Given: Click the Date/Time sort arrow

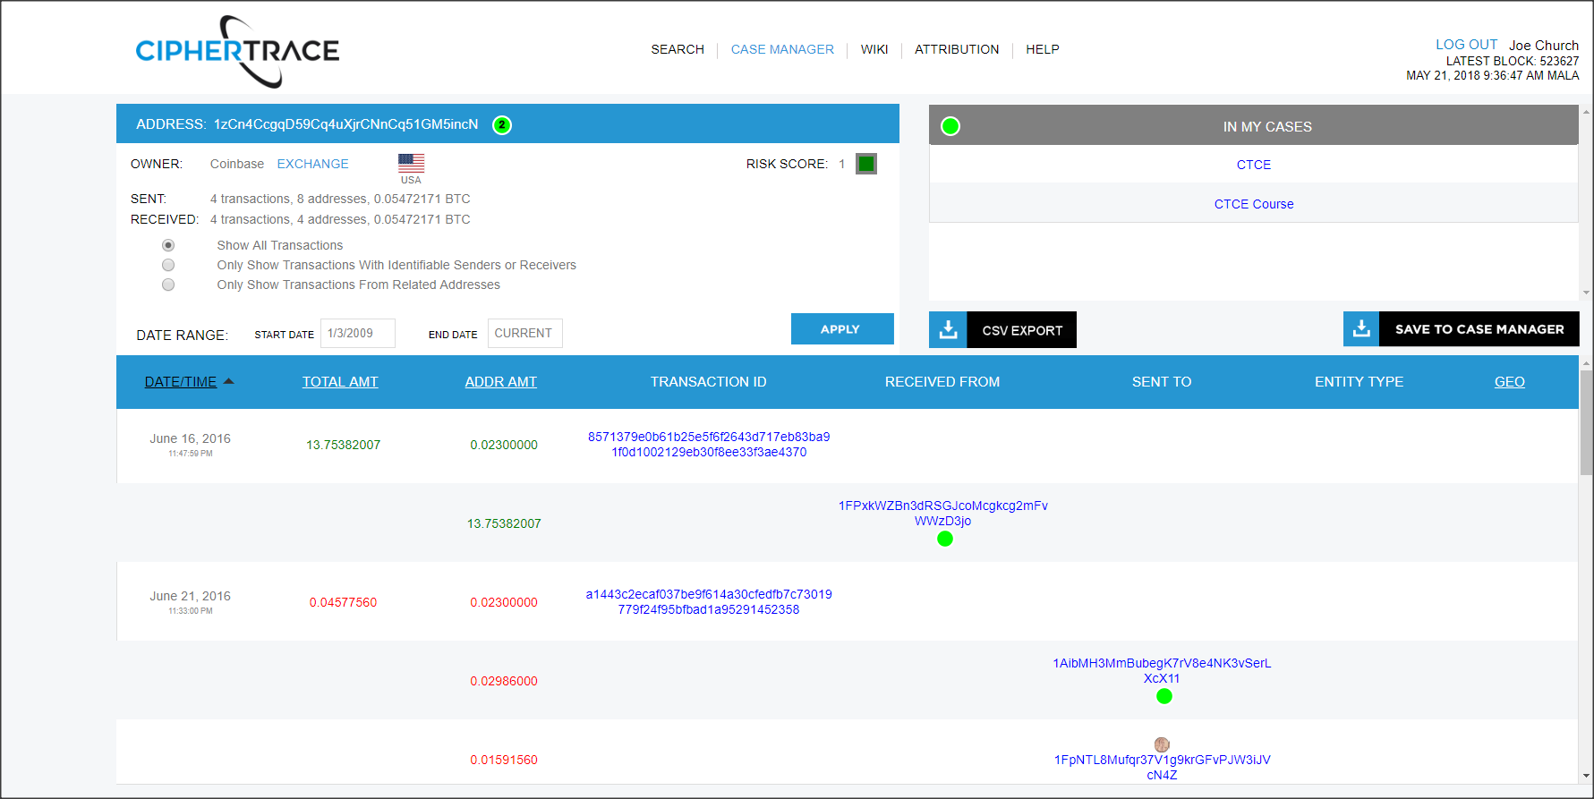Looking at the screenshot, I should [x=228, y=381].
